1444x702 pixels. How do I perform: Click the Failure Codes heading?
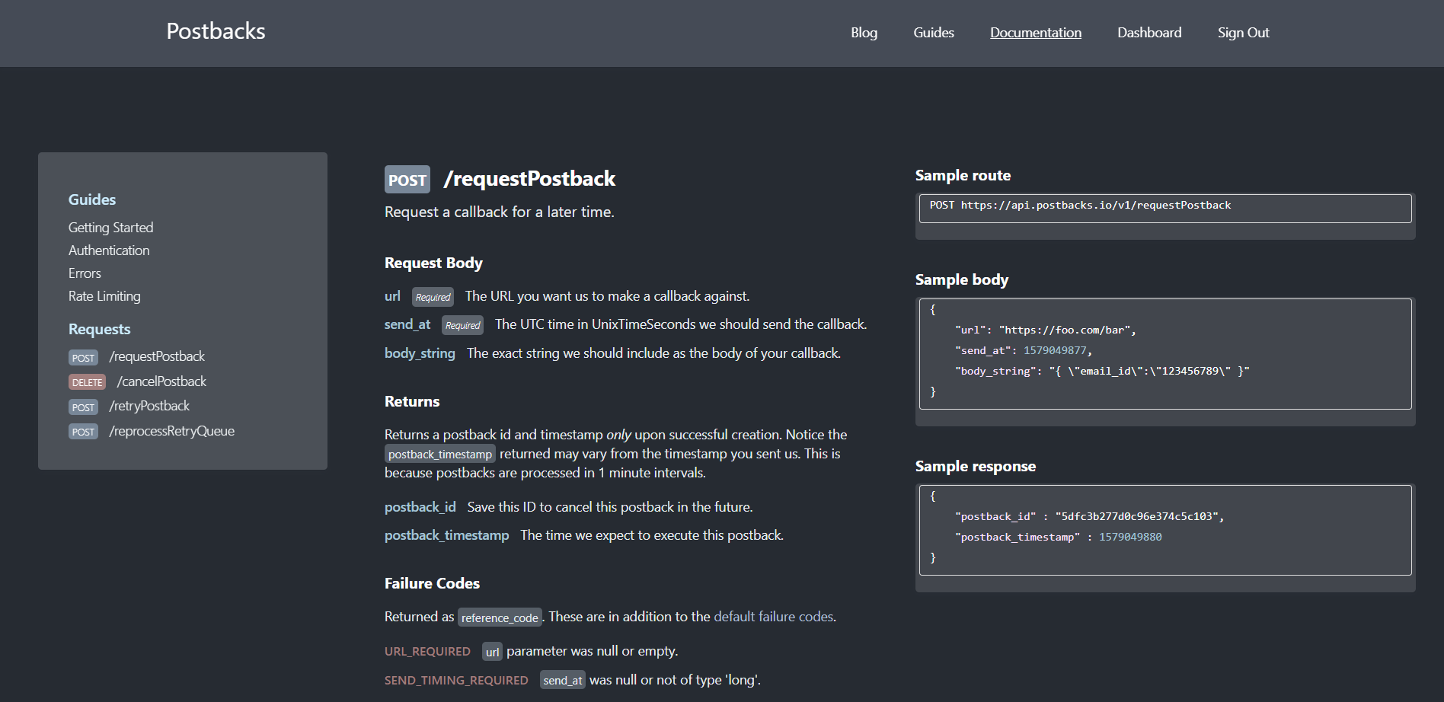coord(432,583)
